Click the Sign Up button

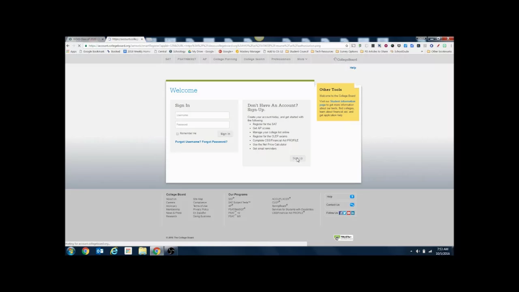click(x=298, y=159)
